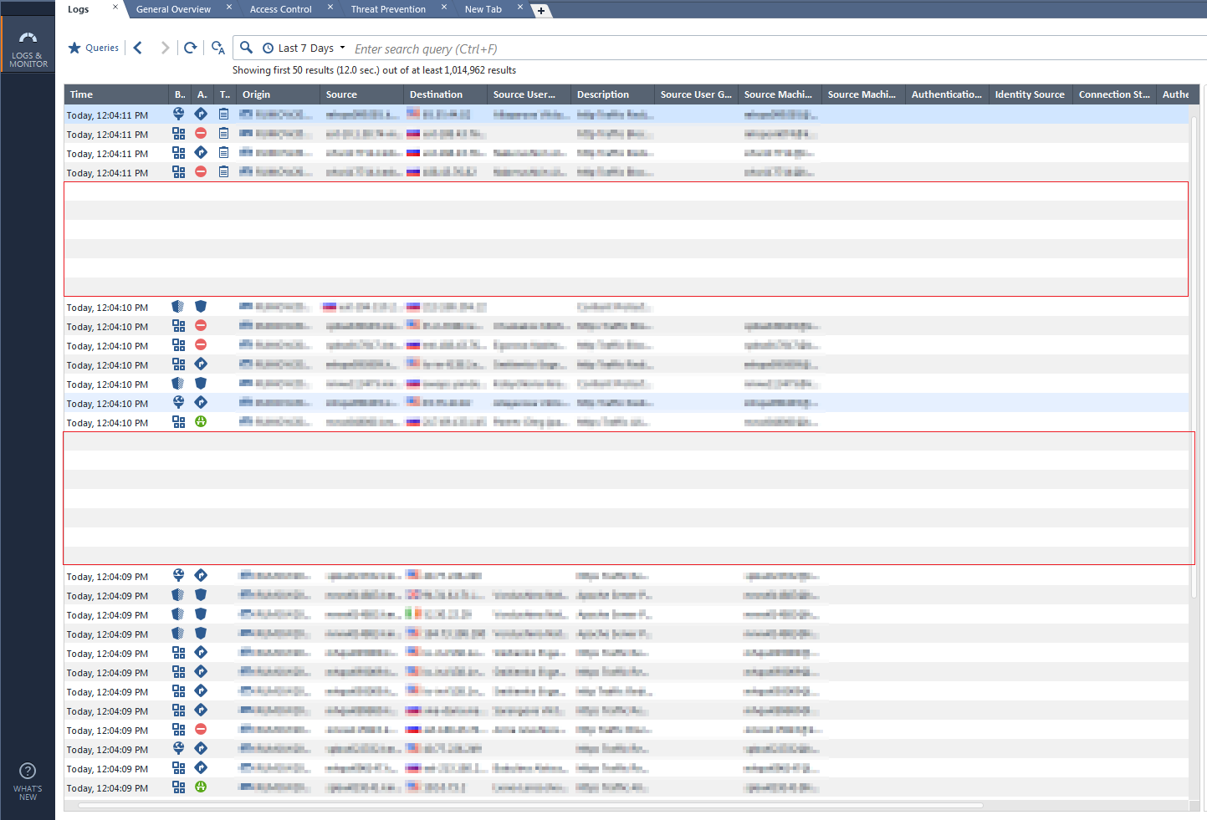Image resolution: width=1207 pixels, height=820 pixels.
Task: Click the What's New icon at bottom left
Action: click(x=28, y=771)
